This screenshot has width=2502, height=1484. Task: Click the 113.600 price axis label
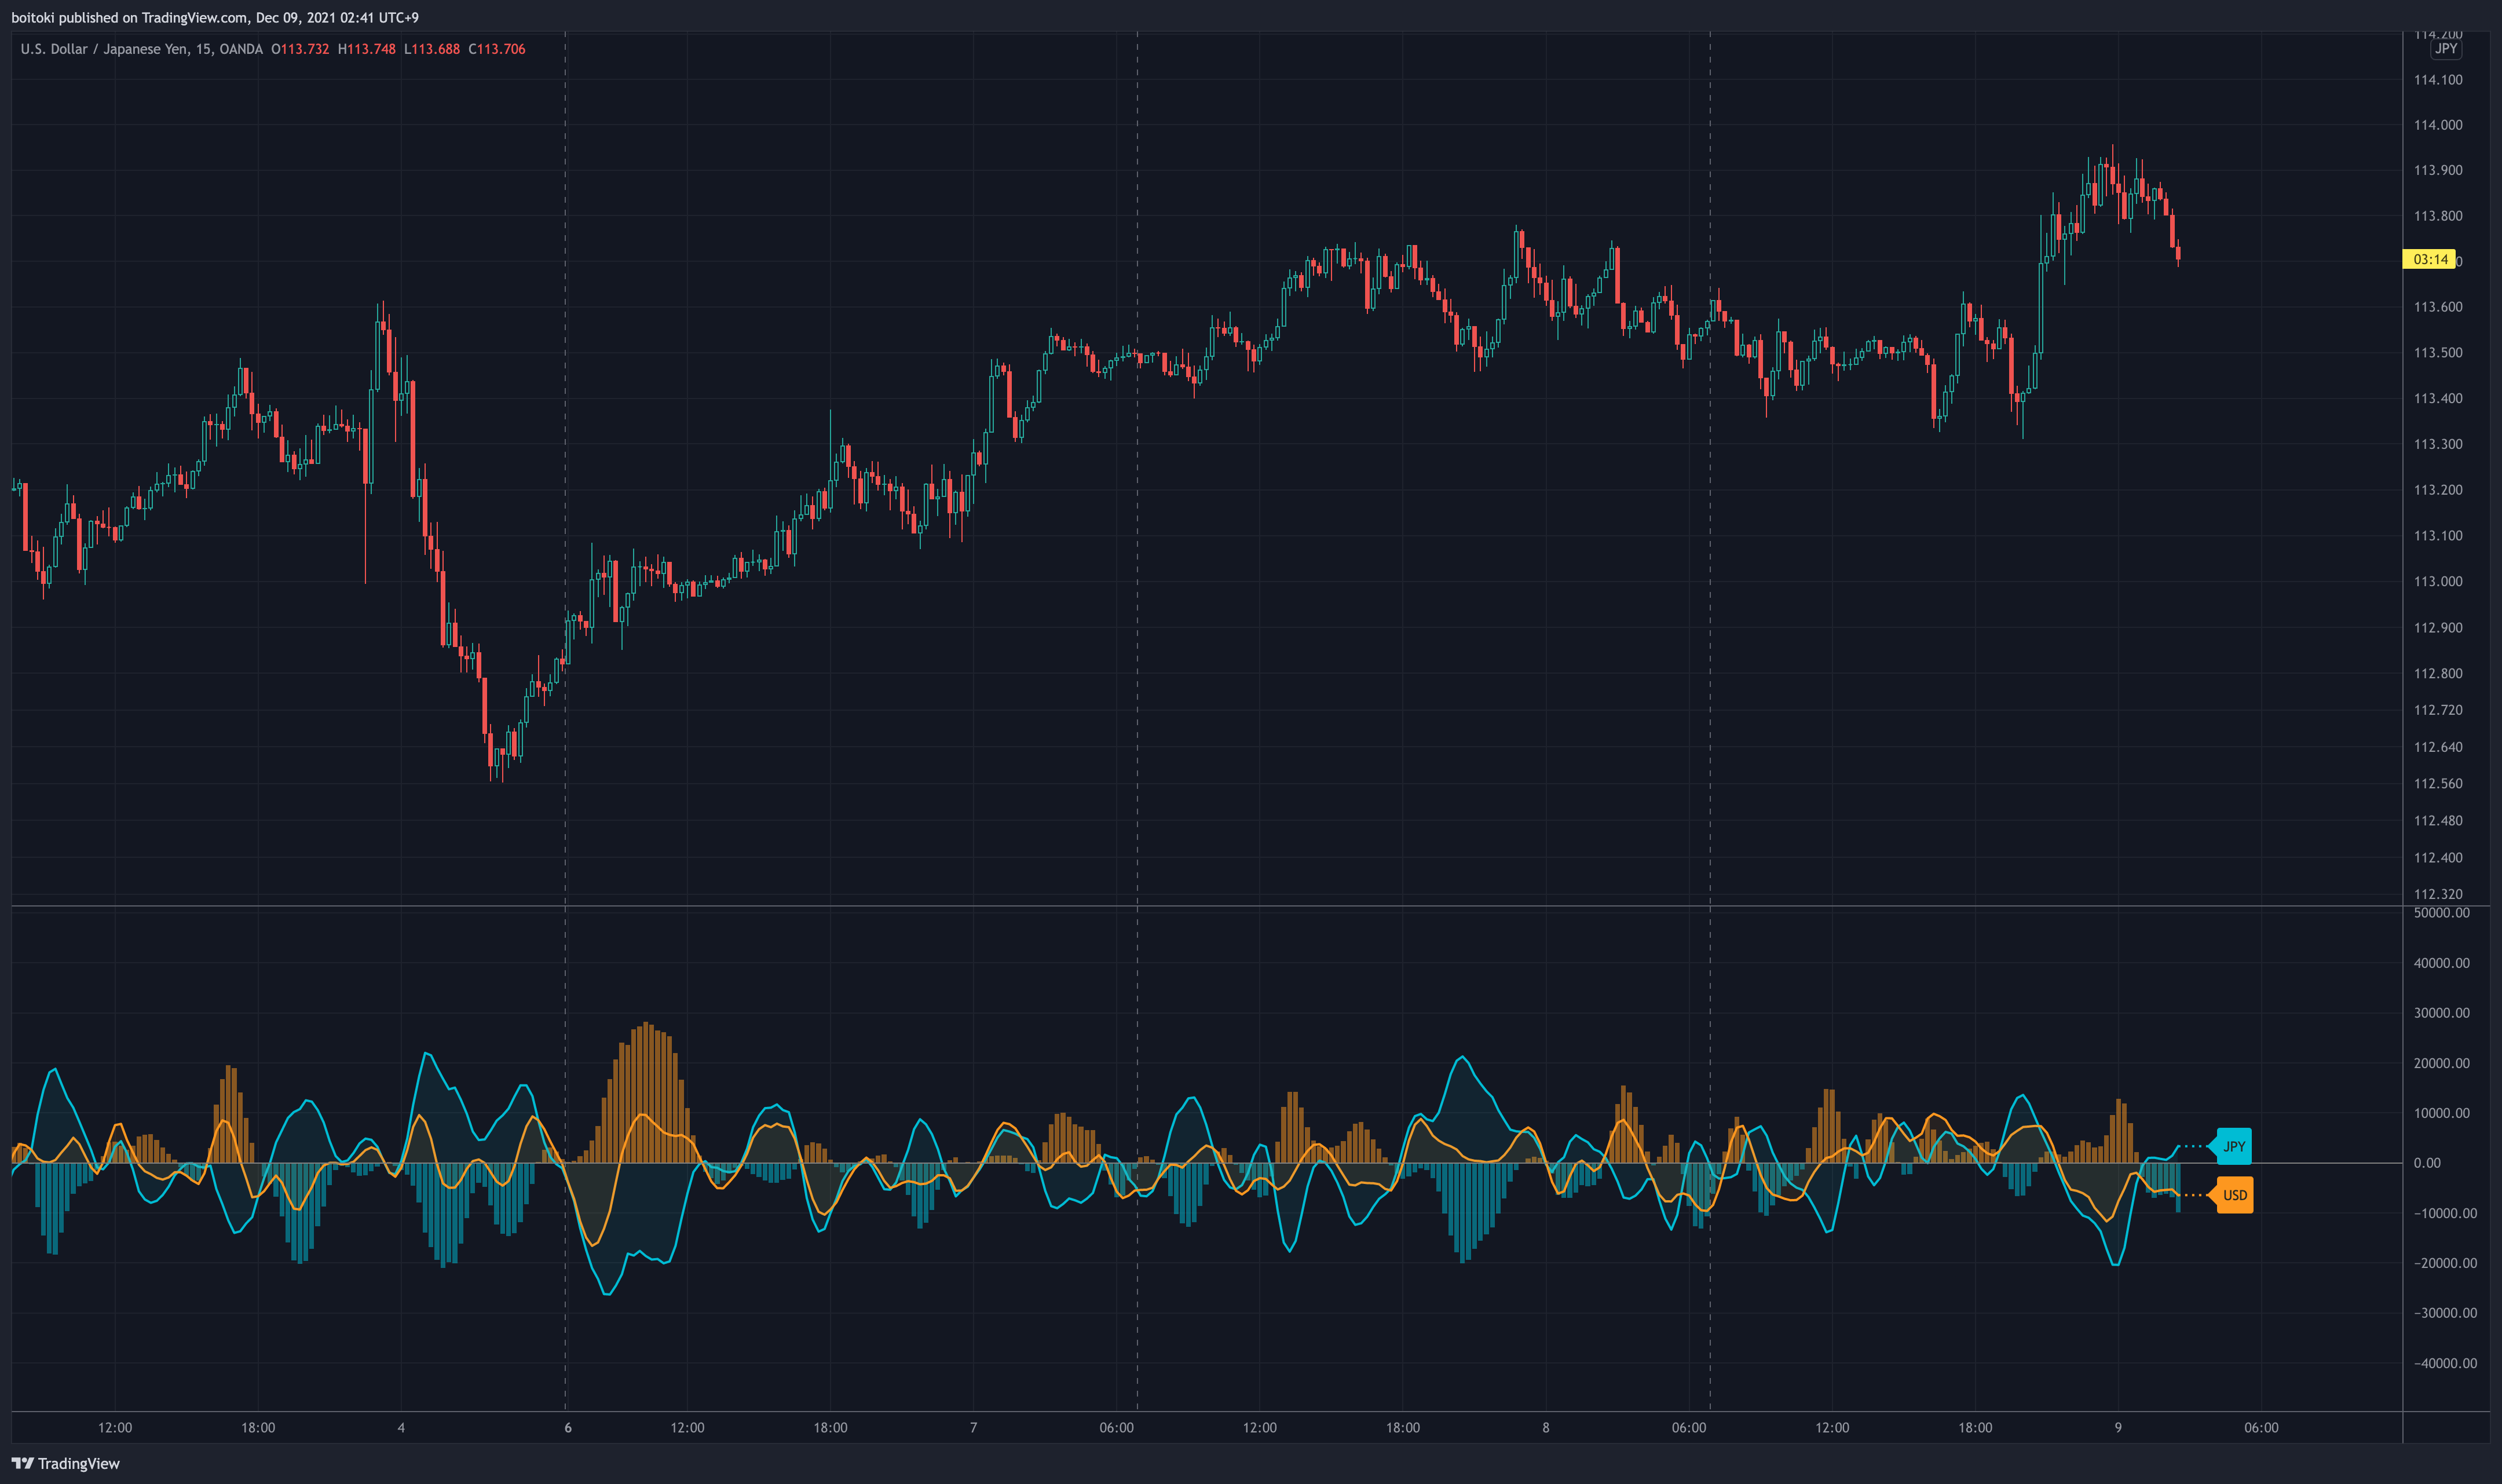2438,307
